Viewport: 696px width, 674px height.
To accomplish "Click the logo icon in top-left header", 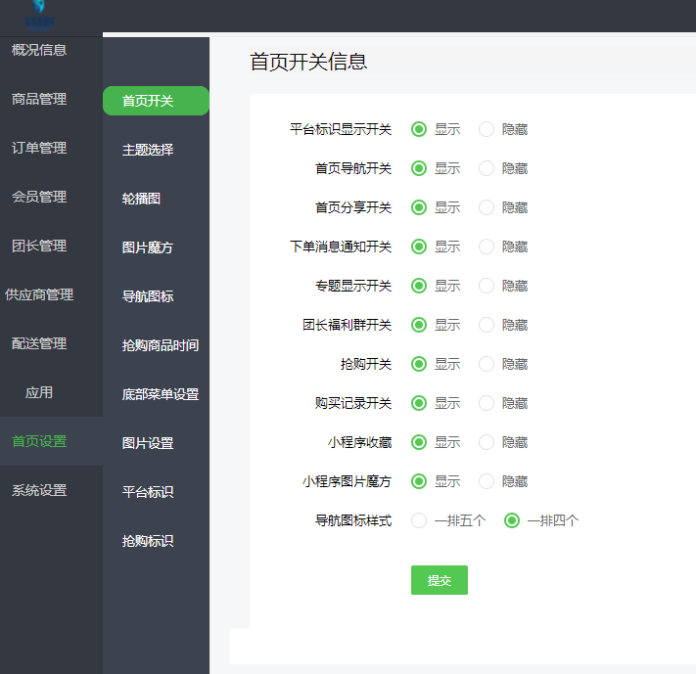I will click(x=39, y=12).
